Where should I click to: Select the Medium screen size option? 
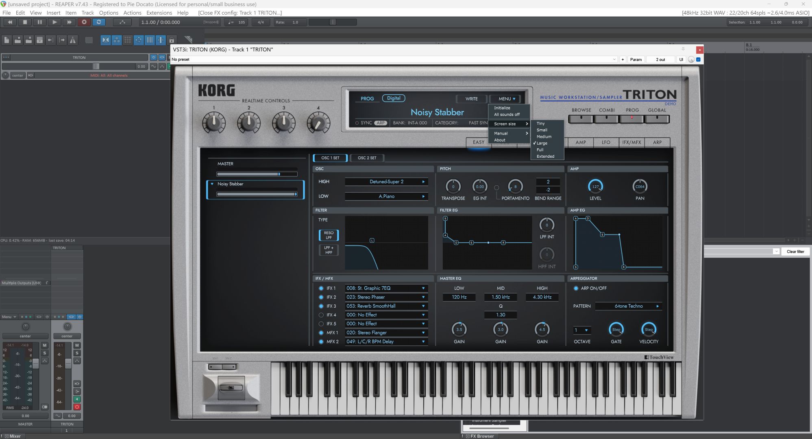(544, 137)
